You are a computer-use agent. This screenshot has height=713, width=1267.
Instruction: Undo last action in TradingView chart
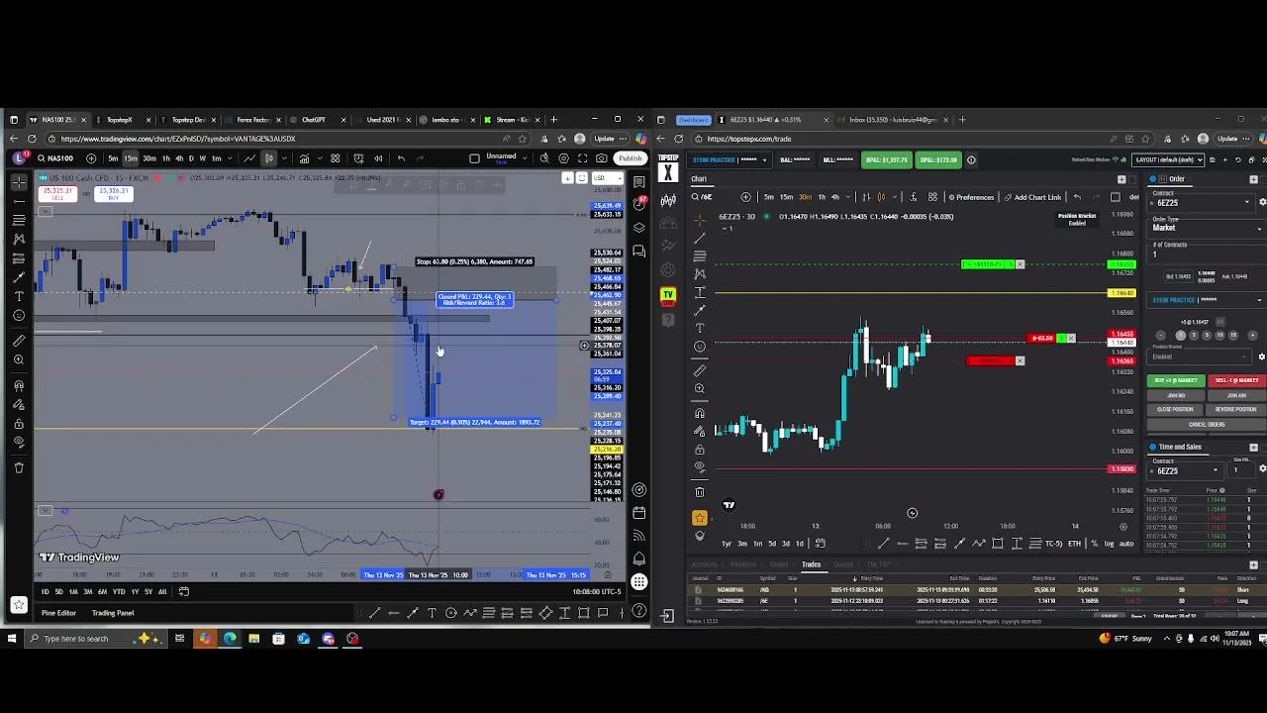click(401, 157)
